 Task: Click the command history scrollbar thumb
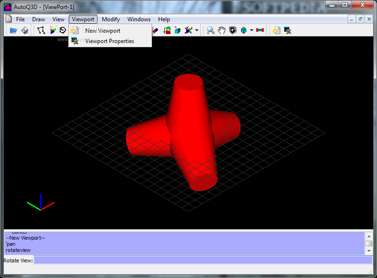[x=369, y=243]
